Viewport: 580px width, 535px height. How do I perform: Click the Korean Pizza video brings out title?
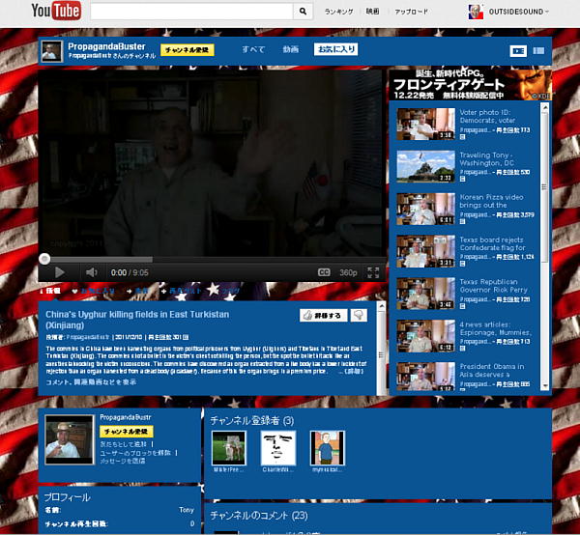491,201
